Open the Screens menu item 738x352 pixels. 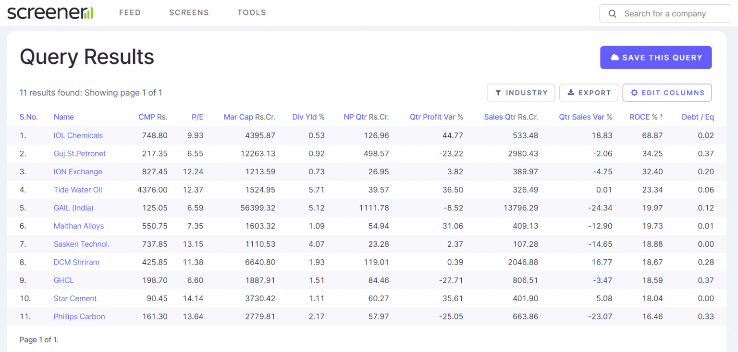tap(189, 13)
